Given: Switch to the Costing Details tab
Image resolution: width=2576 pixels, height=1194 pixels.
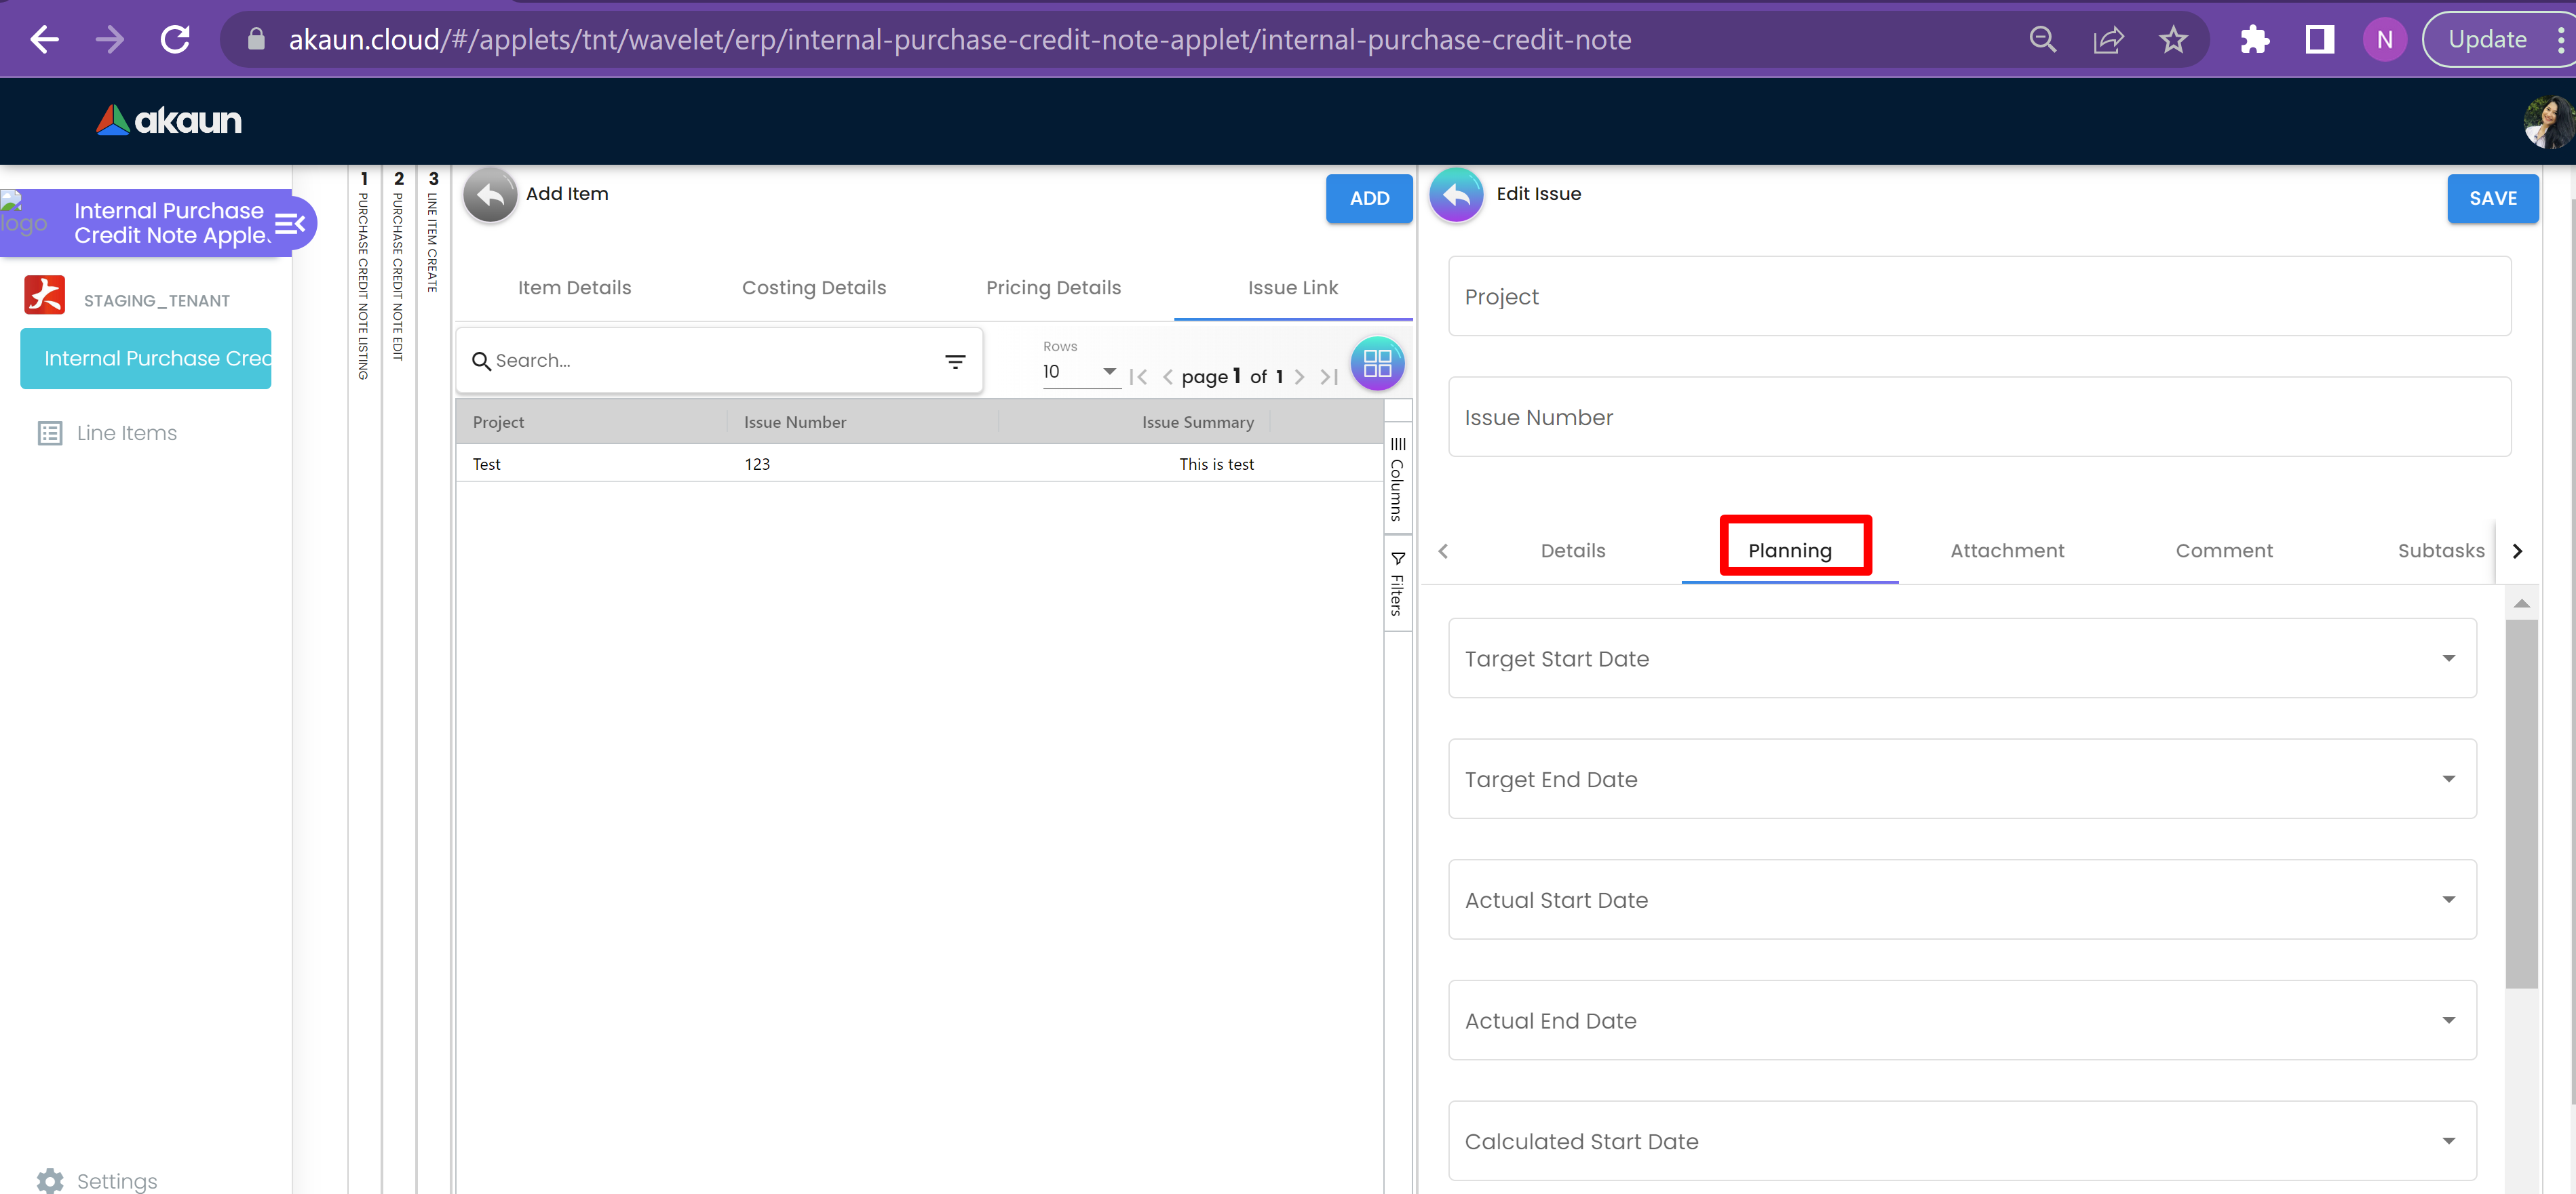Looking at the screenshot, I should 813,287.
